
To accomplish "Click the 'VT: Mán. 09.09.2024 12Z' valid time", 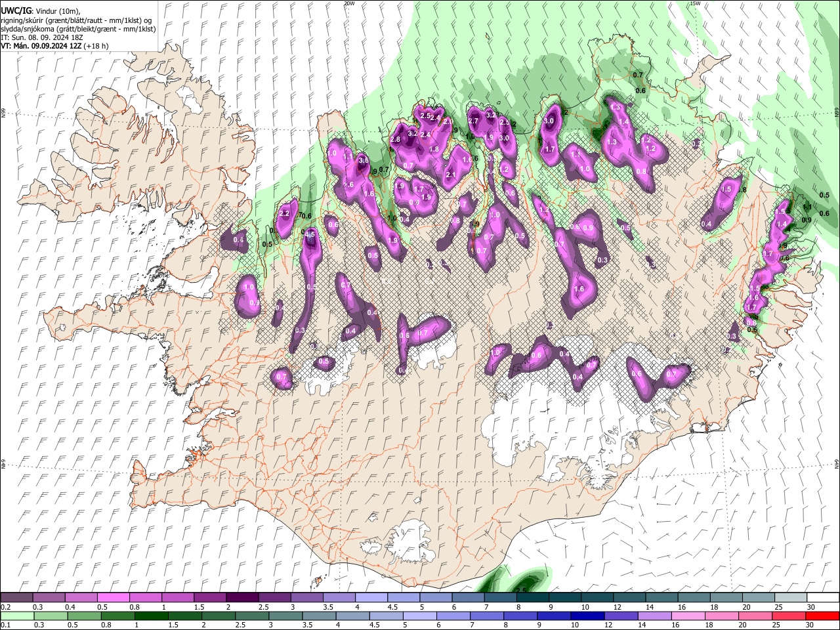I will pyautogui.click(x=41, y=46).
